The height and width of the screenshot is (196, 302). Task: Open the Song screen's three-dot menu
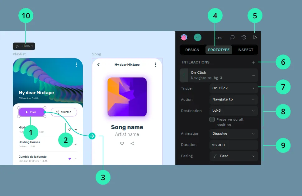tap(156, 64)
